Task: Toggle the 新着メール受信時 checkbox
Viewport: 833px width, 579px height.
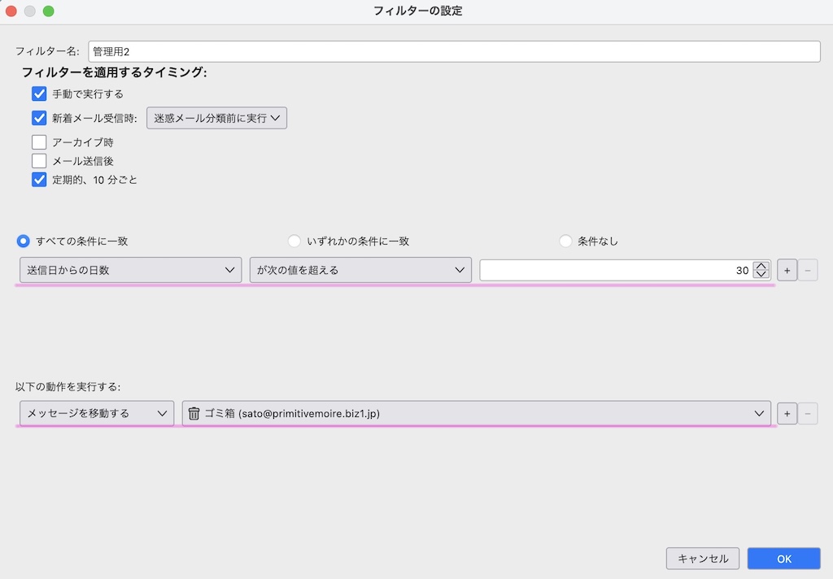Action: coord(39,118)
